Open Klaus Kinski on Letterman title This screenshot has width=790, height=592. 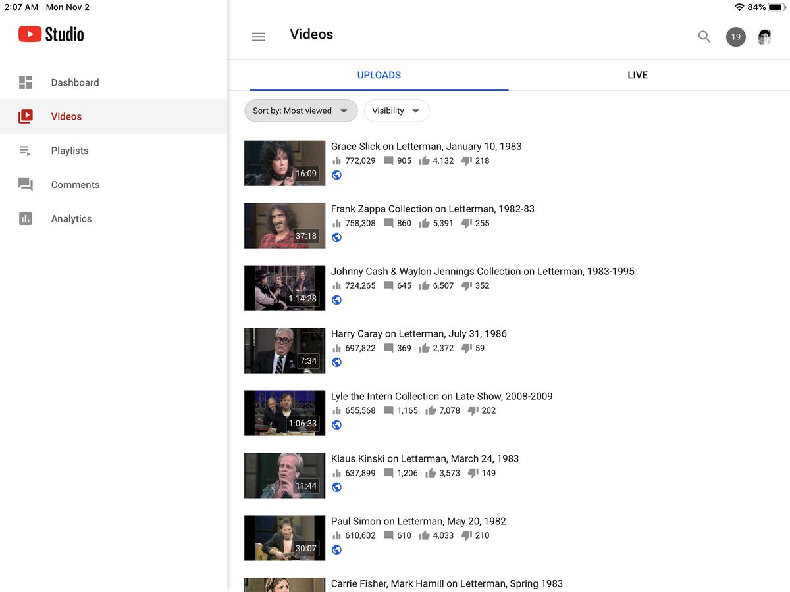click(425, 458)
